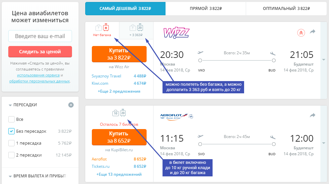Click the 'Следить за ценой' button

click(40, 52)
